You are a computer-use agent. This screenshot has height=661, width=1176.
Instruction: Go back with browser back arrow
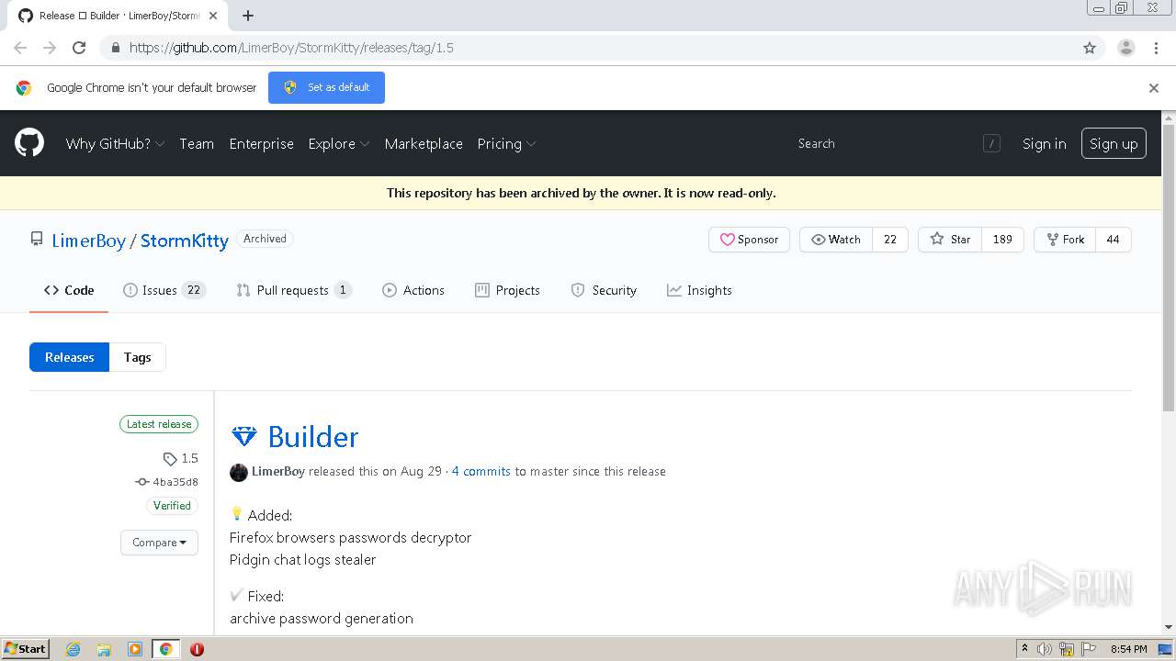(20, 48)
